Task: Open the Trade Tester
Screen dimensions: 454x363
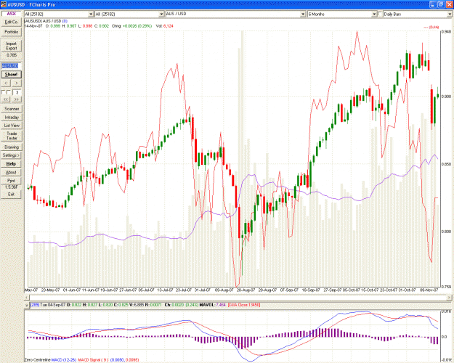Action: (12, 136)
